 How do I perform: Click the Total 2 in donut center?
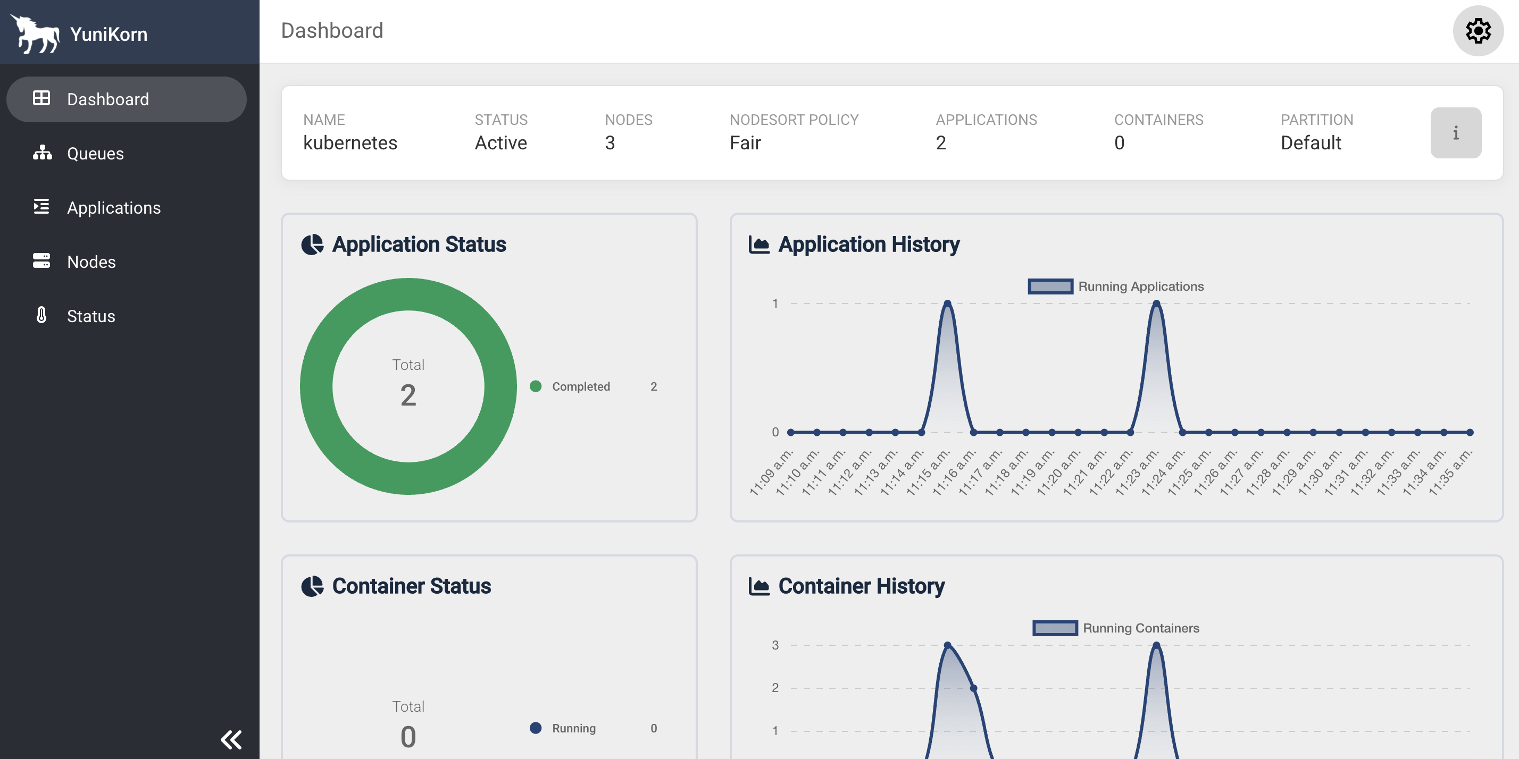point(408,384)
